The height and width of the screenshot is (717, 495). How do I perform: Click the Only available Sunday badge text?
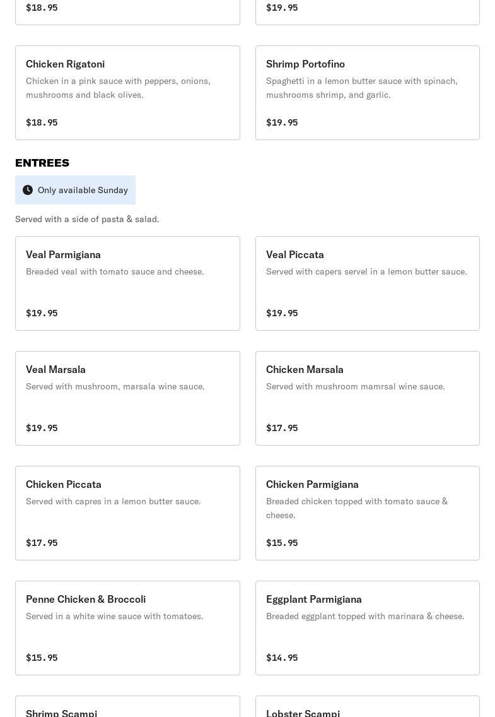(x=83, y=190)
